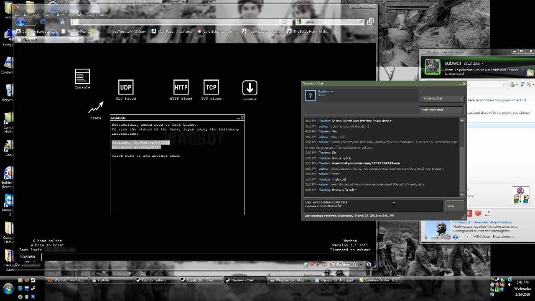Click the Firefox back navigation arrow

(x=21, y=22)
